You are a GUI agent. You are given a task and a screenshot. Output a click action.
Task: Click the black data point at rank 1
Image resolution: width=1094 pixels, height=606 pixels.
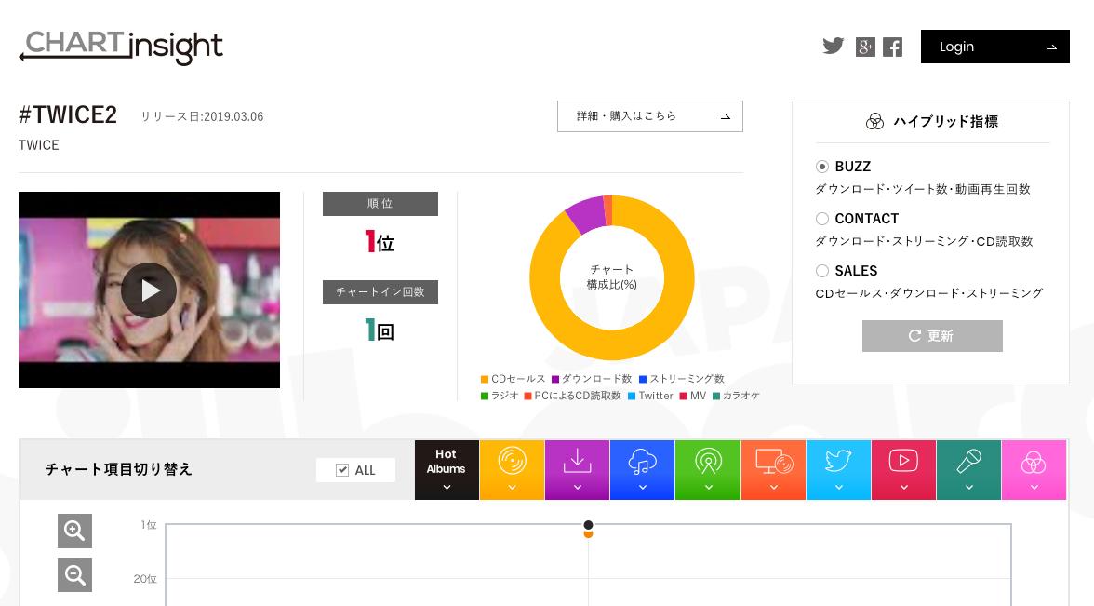point(588,525)
